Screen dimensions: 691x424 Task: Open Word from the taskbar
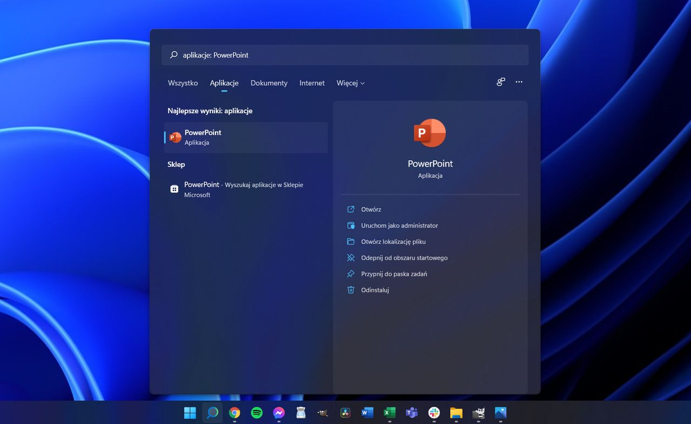368,413
